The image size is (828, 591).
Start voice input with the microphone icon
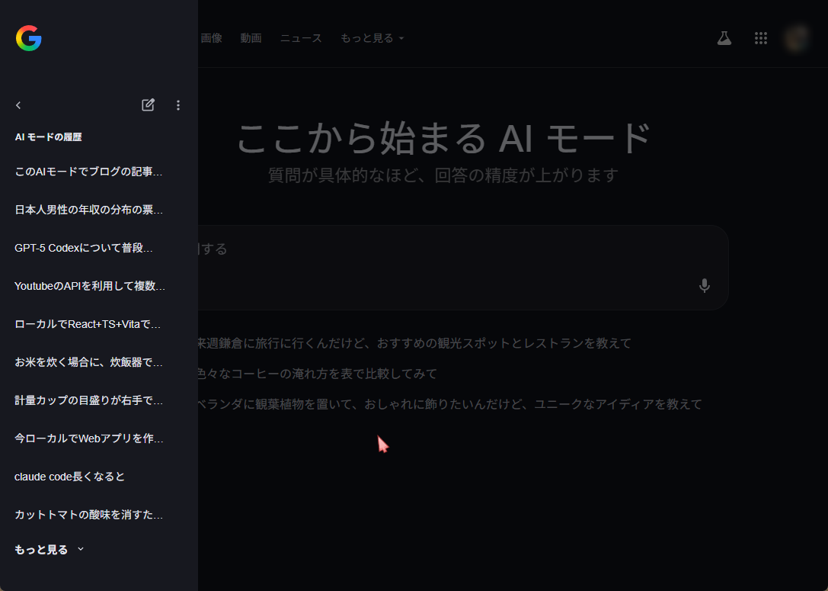click(x=705, y=285)
